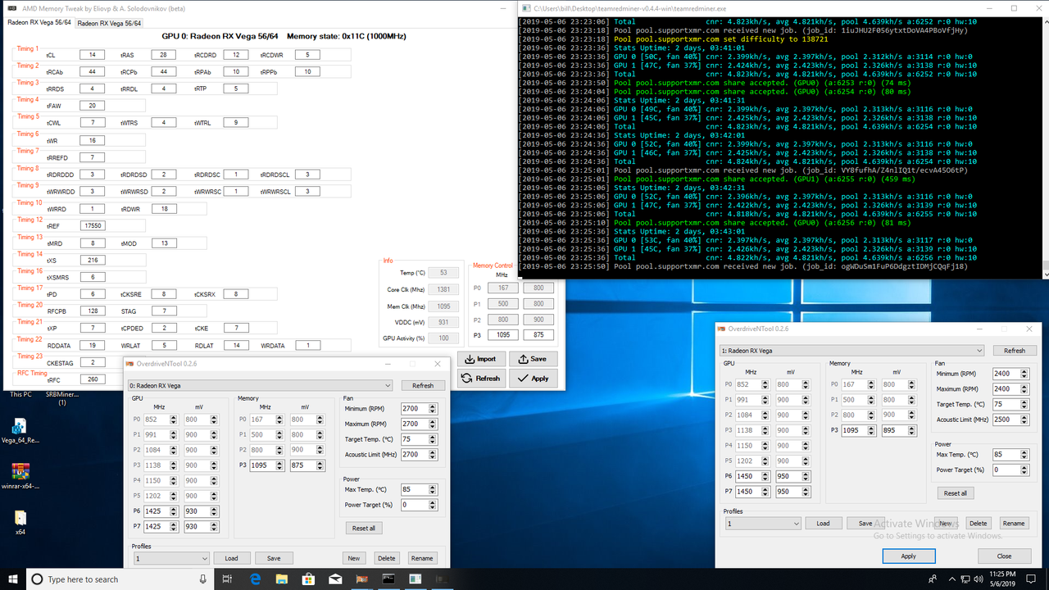
Task: Click Reset all in GPU 1 OverdriveNTool
Action: click(956, 493)
